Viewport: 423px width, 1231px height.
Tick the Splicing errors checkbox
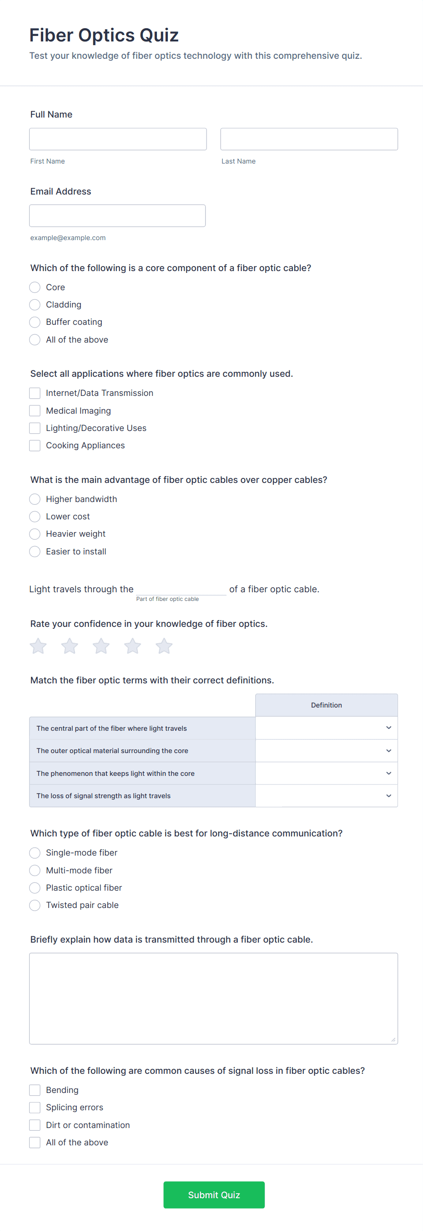[35, 1107]
